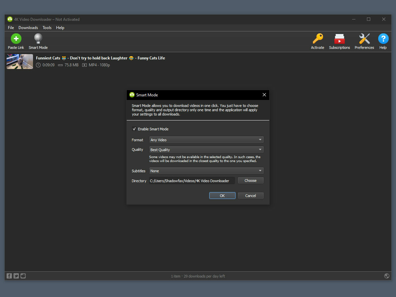
Task: Toggle Enable Smart Mode checkbox
Action: [x=134, y=129]
